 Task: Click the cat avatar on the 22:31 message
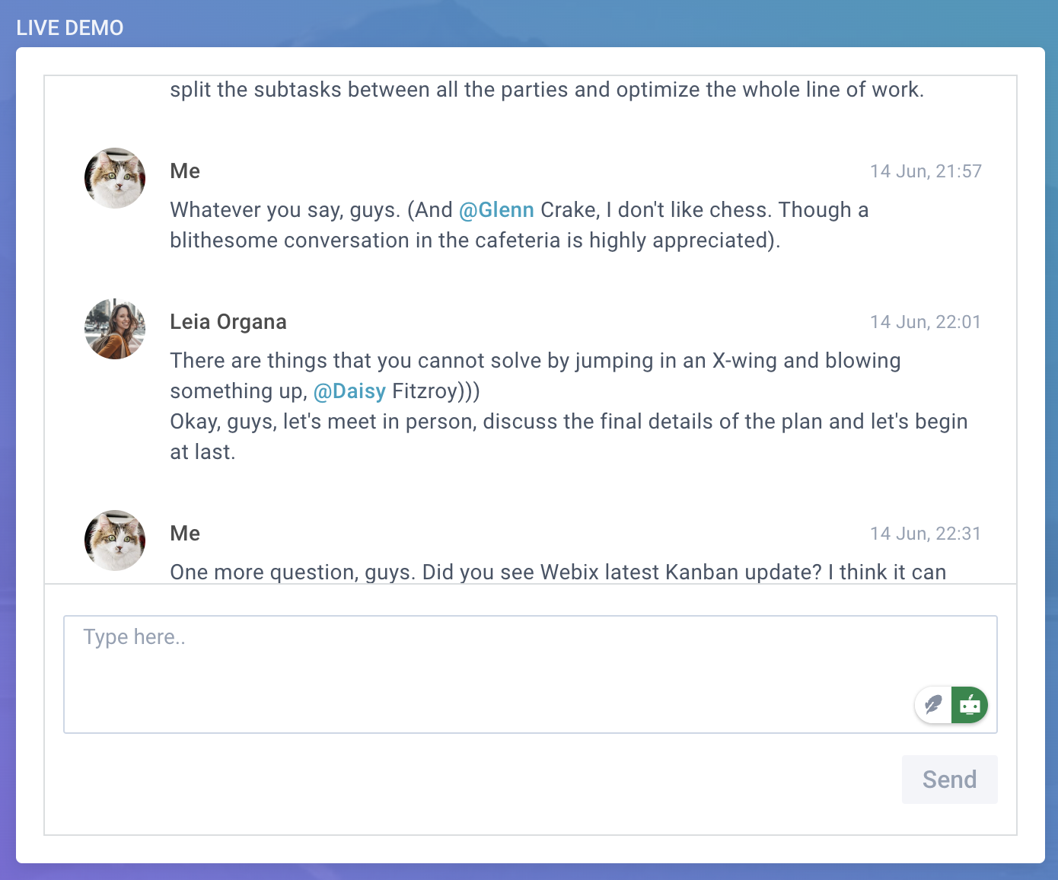(x=115, y=540)
